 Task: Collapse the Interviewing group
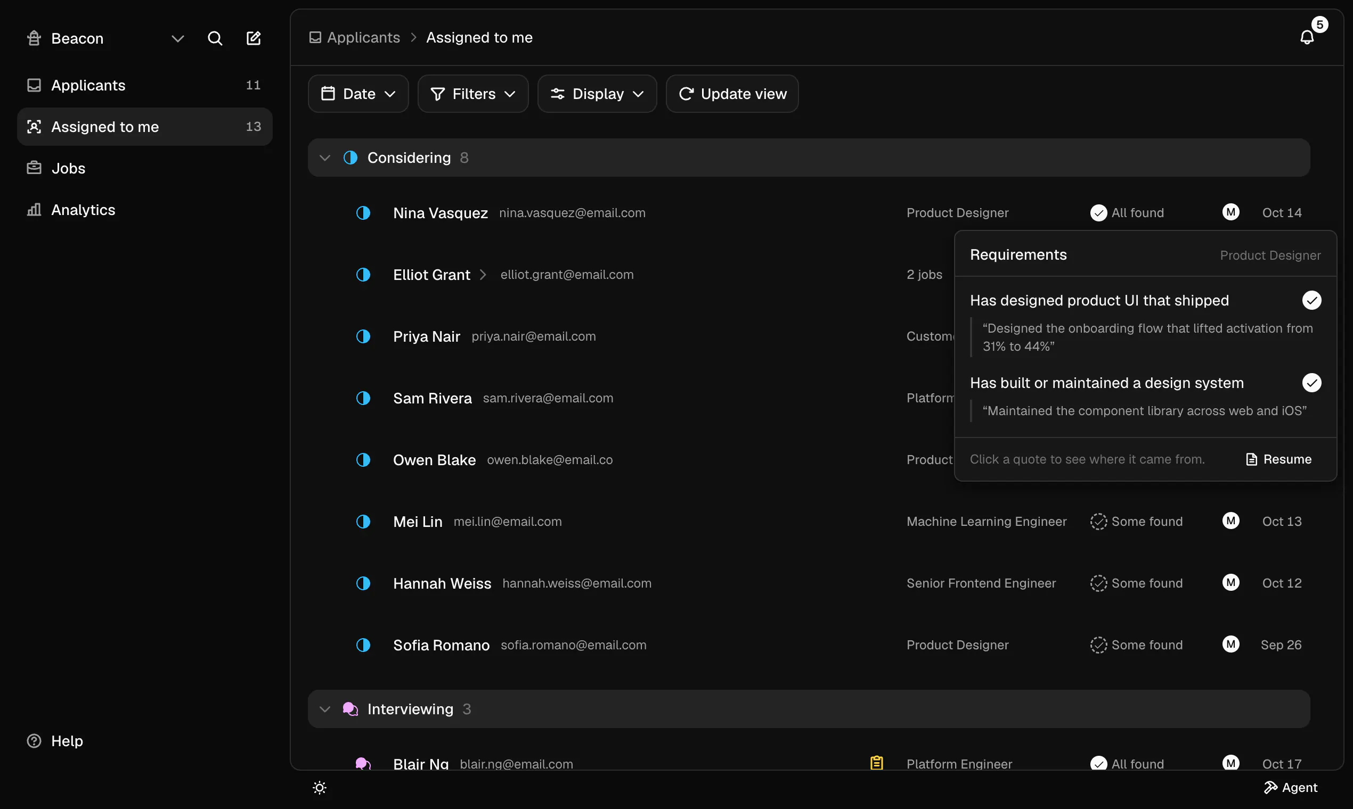(x=325, y=709)
